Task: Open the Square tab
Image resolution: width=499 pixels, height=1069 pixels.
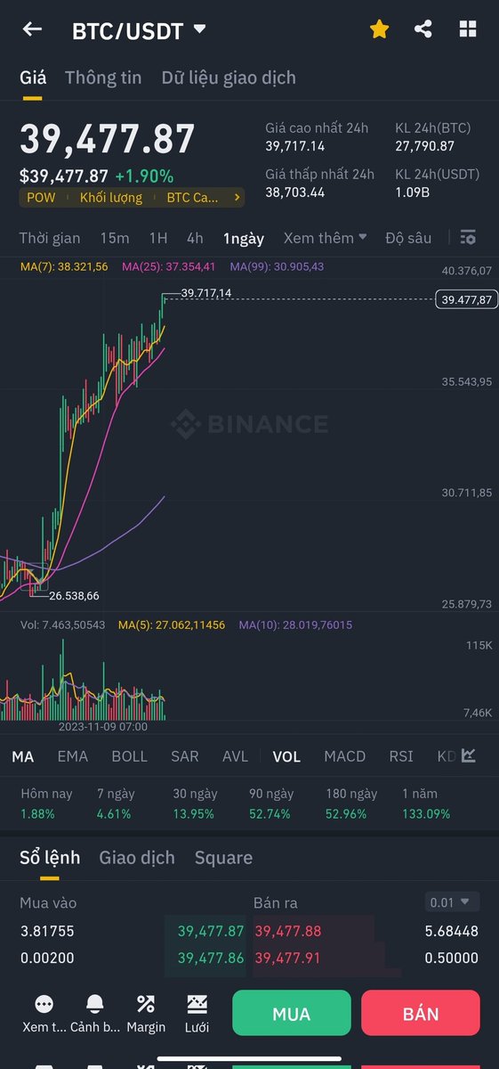Action: pos(223,858)
